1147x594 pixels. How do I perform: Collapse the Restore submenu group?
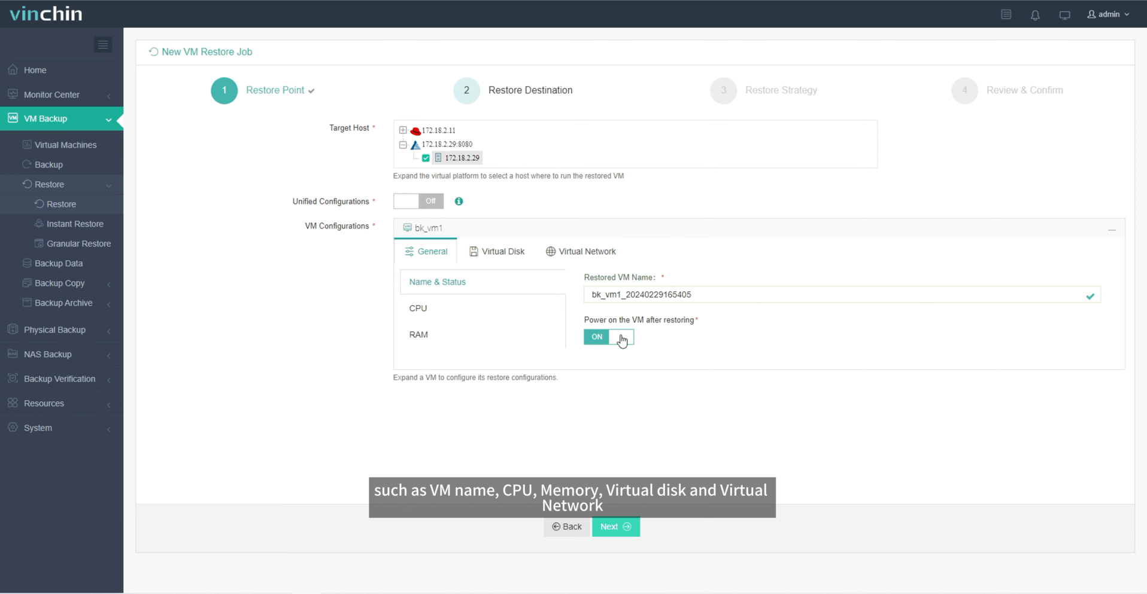pyautogui.click(x=62, y=184)
